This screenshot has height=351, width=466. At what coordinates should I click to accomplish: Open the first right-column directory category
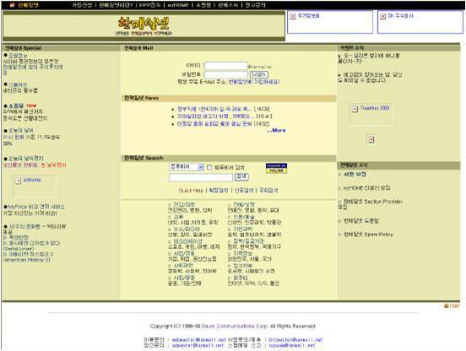(x=244, y=204)
